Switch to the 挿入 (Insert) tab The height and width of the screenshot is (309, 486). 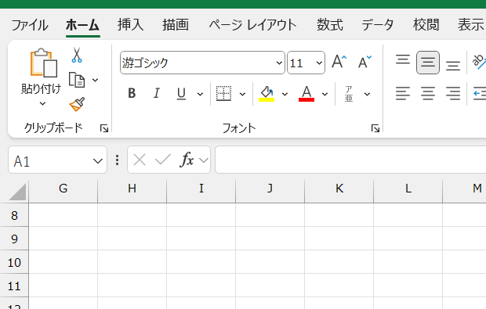coord(130,25)
